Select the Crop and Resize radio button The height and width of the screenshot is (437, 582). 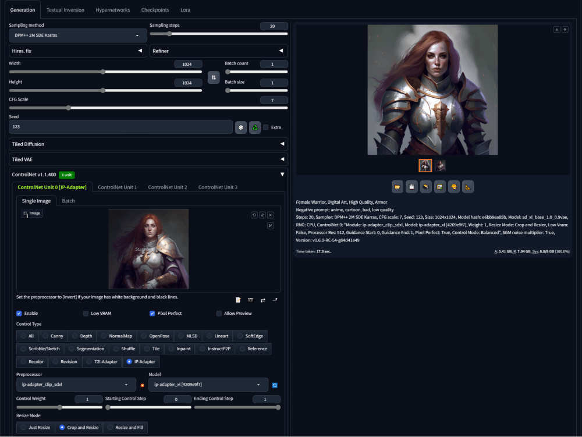point(62,427)
